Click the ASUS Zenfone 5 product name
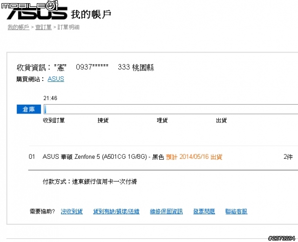The height and width of the screenshot is (242, 298). click(x=103, y=157)
